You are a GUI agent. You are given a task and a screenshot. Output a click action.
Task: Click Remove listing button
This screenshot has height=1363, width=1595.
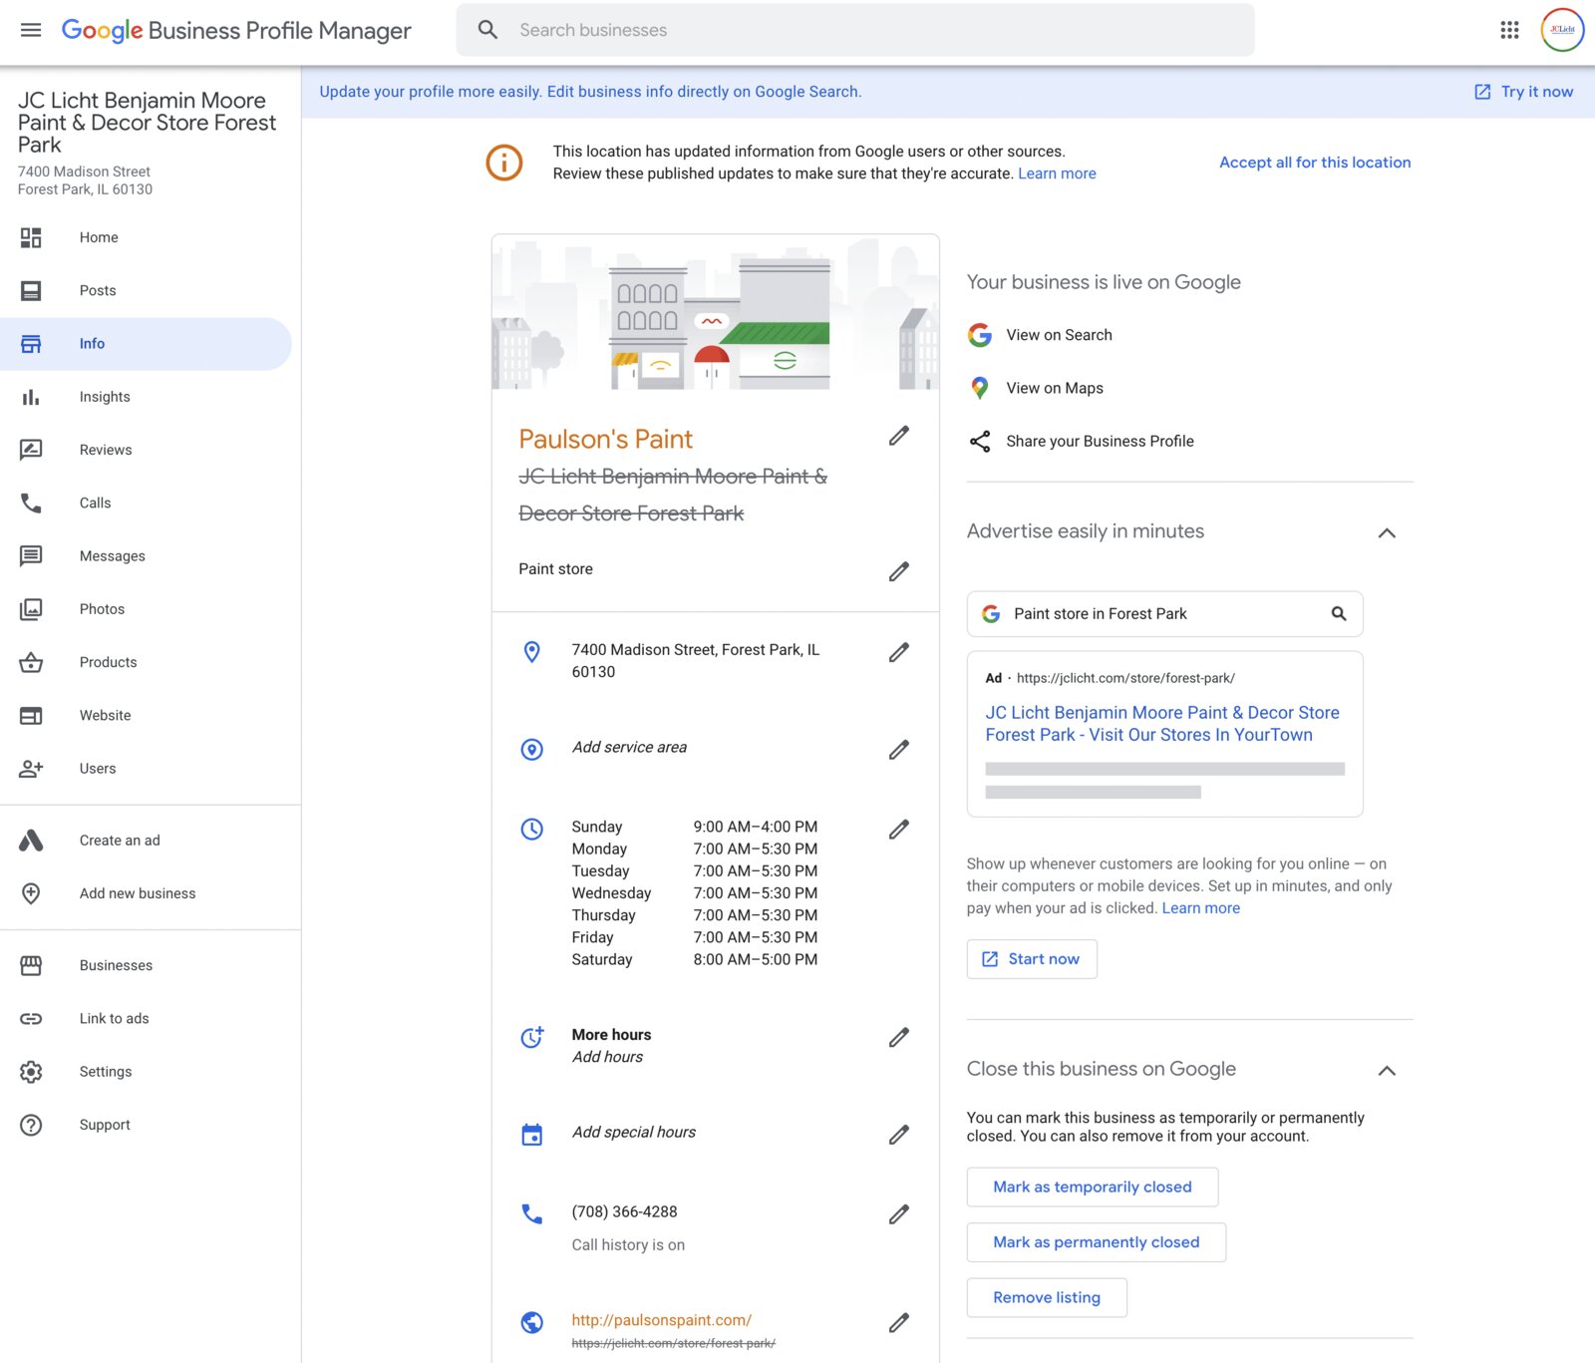(x=1047, y=1297)
